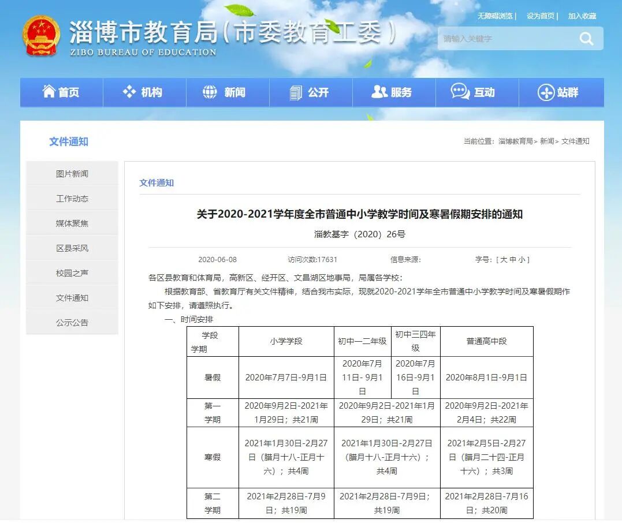Click the 机构 organization icon
Image resolution: width=622 pixels, height=523 pixels.
pyautogui.click(x=128, y=92)
